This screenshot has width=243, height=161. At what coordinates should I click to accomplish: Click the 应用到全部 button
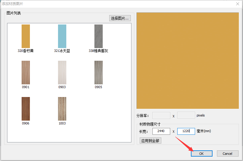(x=150, y=141)
